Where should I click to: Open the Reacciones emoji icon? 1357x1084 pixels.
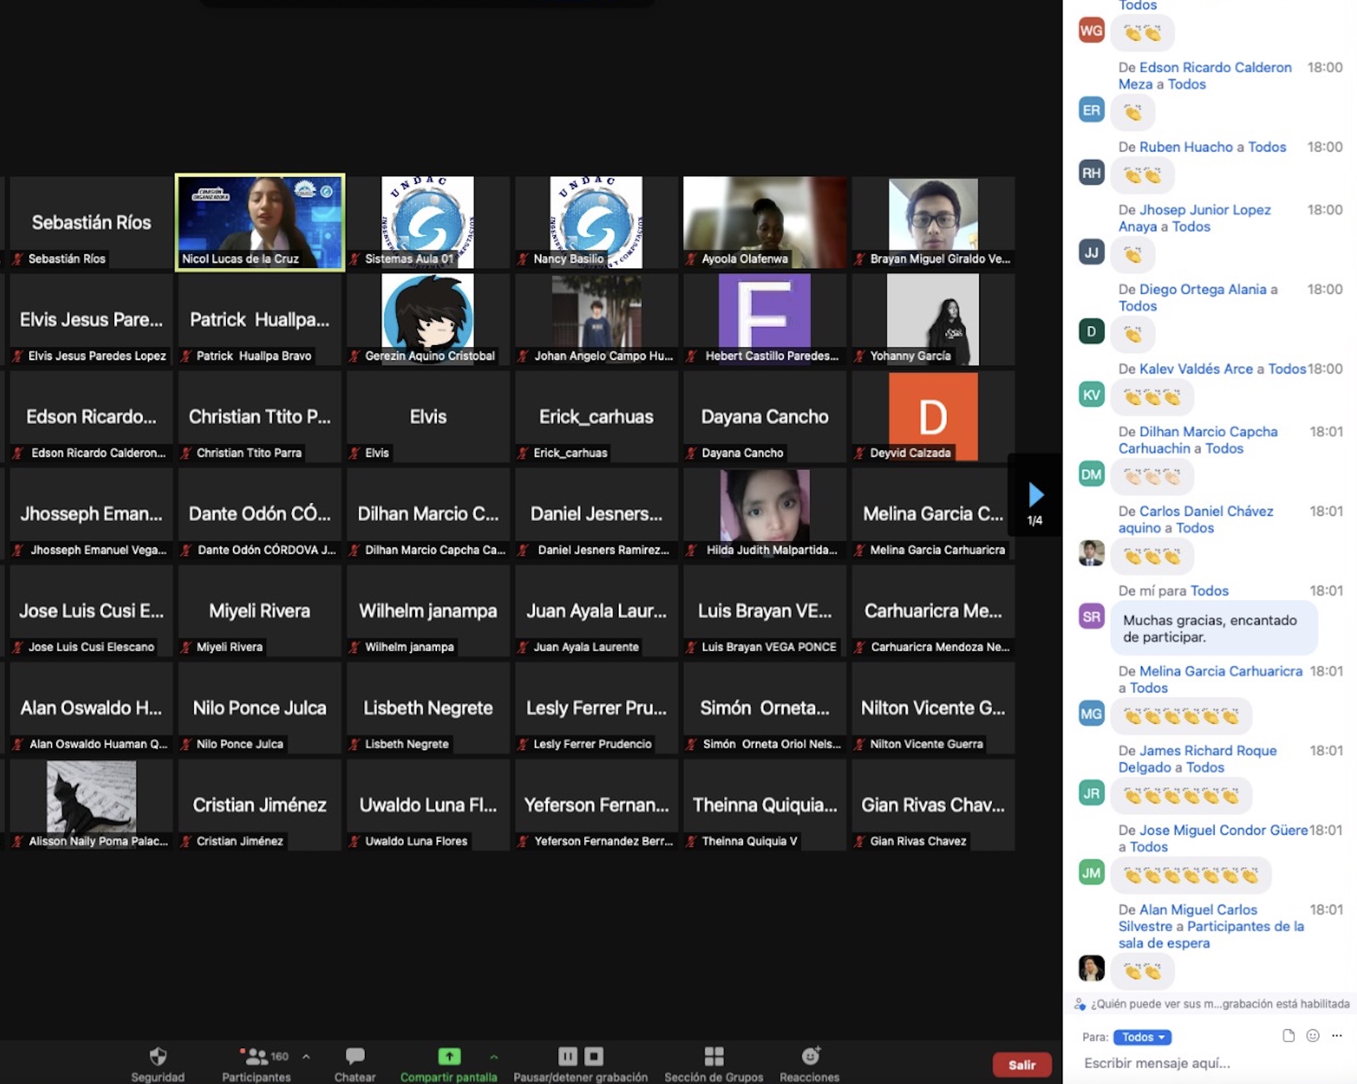tap(810, 1056)
